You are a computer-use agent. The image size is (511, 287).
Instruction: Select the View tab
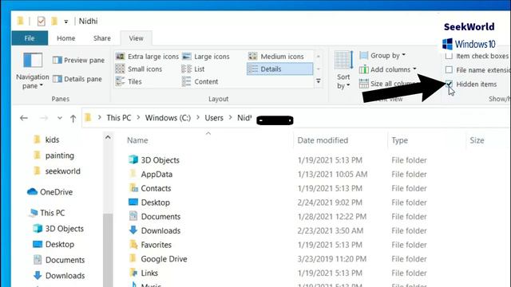[x=136, y=38]
